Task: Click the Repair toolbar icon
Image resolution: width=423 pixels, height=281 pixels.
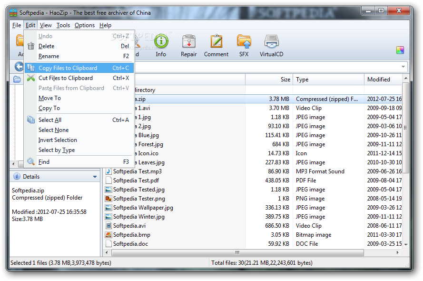Action: point(188,41)
